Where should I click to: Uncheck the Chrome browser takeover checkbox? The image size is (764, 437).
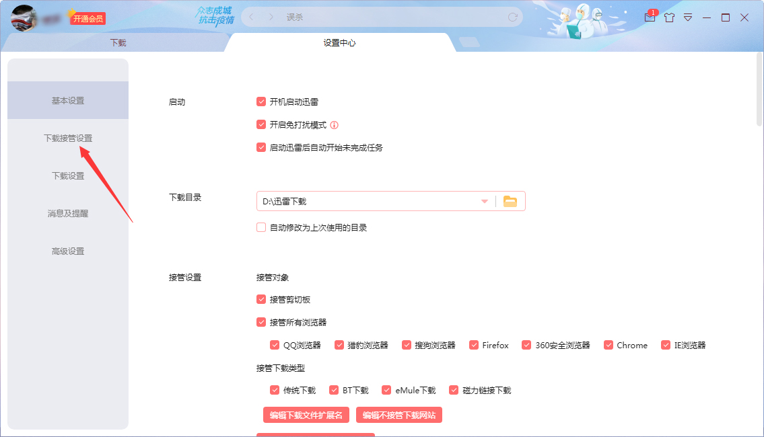609,345
